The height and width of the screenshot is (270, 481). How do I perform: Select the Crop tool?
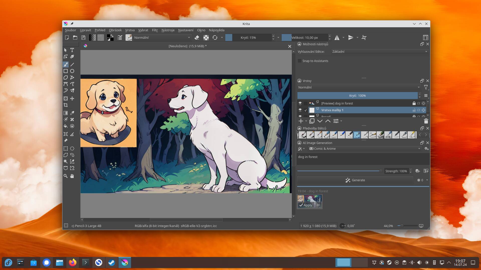[x=66, y=105]
